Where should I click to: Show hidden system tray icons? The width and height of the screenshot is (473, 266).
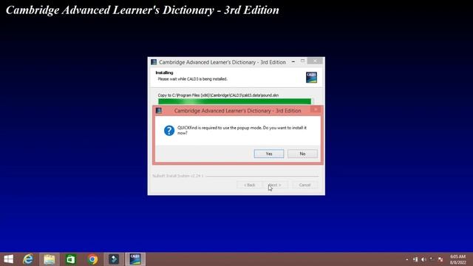pos(407,259)
